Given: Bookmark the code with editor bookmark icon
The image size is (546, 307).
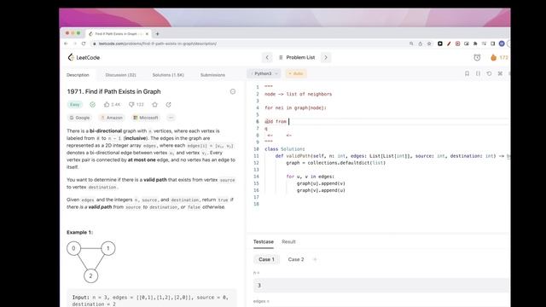Looking at the screenshot, I should [467, 73].
